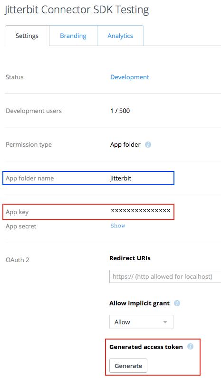
Task: Click the Development status link
Action: pyautogui.click(x=130, y=77)
